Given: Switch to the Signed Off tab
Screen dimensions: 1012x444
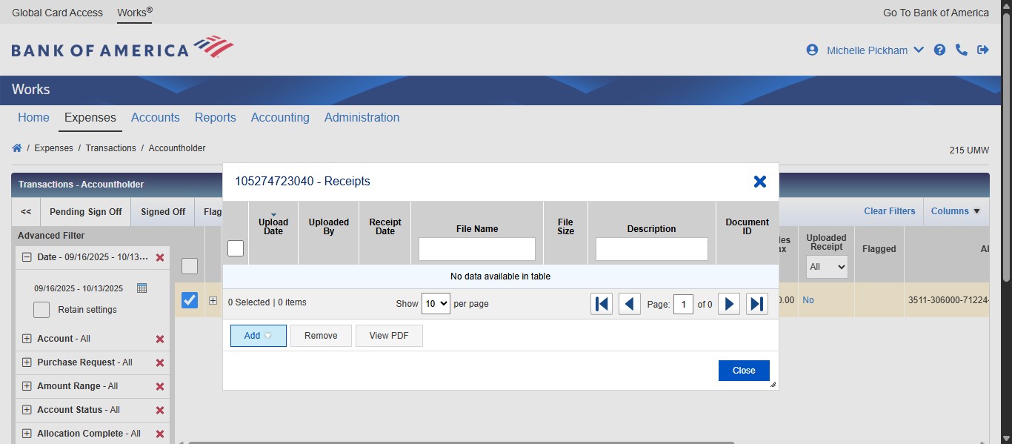Looking at the screenshot, I should 163,211.
